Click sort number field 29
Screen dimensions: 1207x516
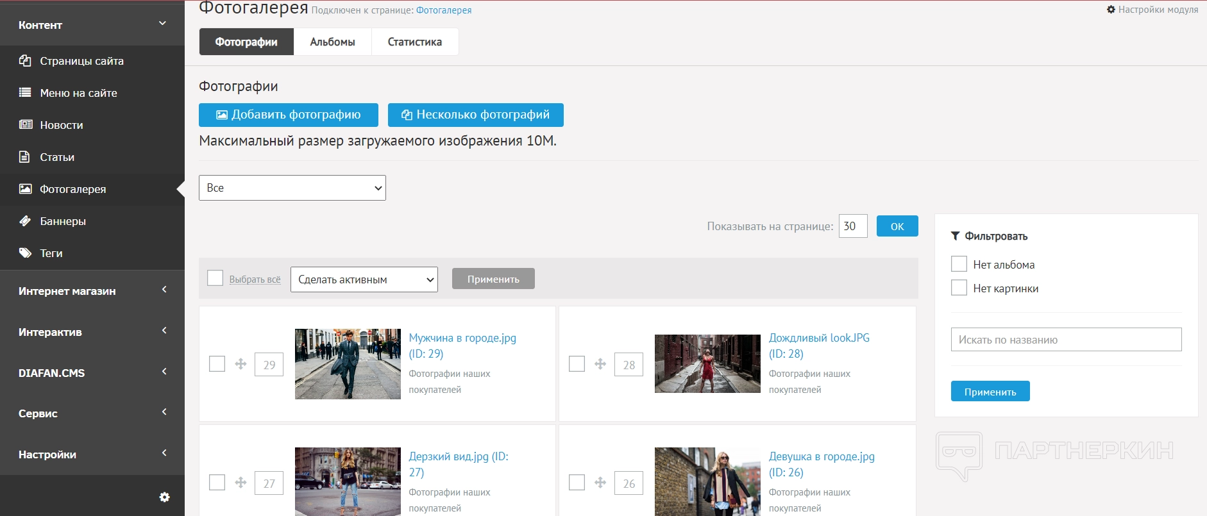(269, 364)
